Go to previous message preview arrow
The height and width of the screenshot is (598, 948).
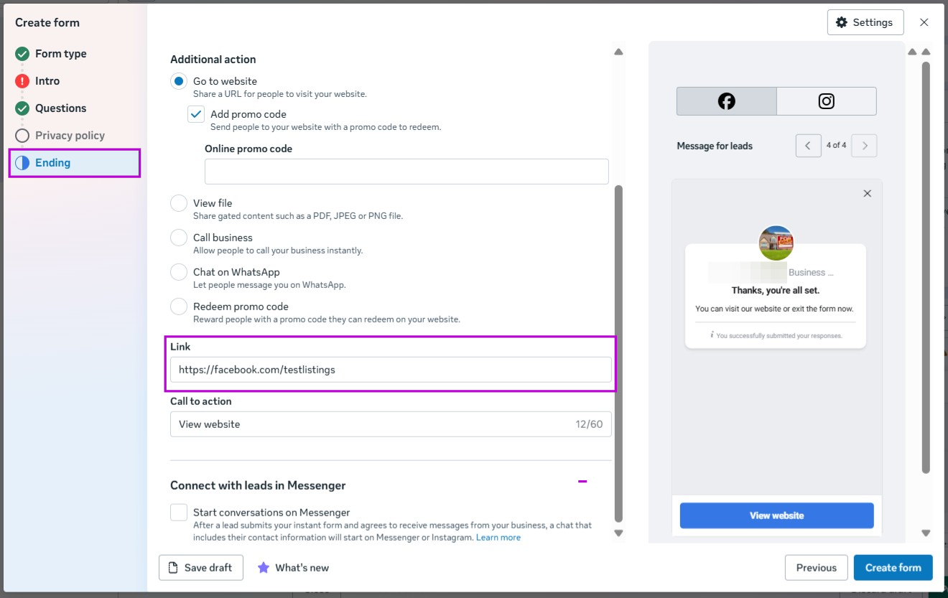click(x=808, y=146)
